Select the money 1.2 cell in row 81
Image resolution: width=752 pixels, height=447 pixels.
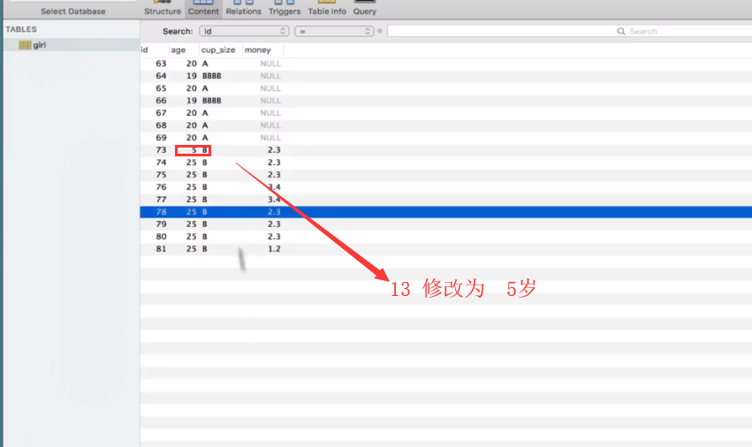tap(274, 249)
